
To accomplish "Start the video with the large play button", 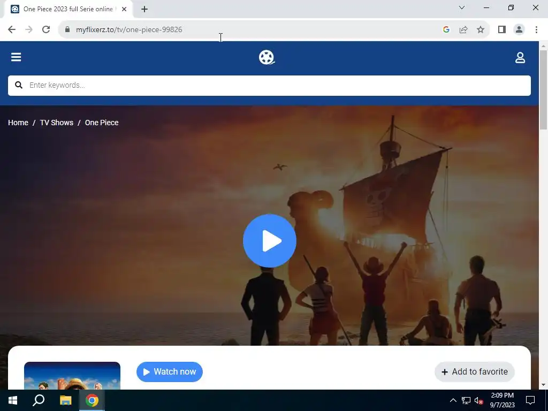I will point(270,241).
